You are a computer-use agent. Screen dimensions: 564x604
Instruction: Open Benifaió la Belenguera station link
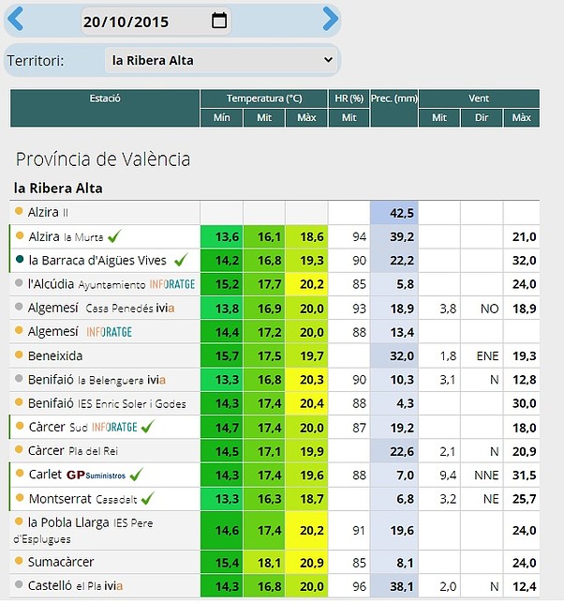85,380
